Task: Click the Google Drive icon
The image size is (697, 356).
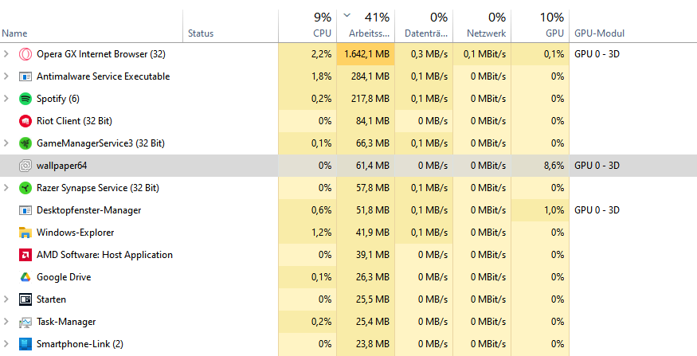Action: pos(25,277)
